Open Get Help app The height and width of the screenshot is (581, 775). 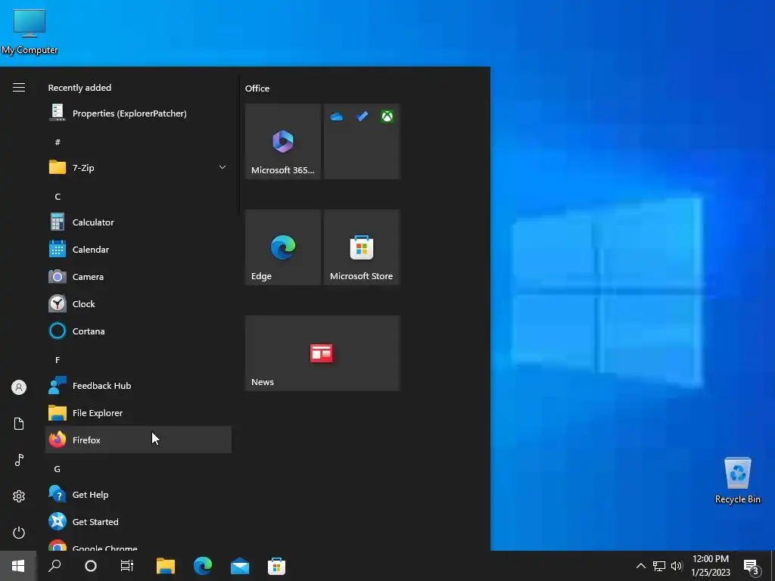[x=139, y=495]
